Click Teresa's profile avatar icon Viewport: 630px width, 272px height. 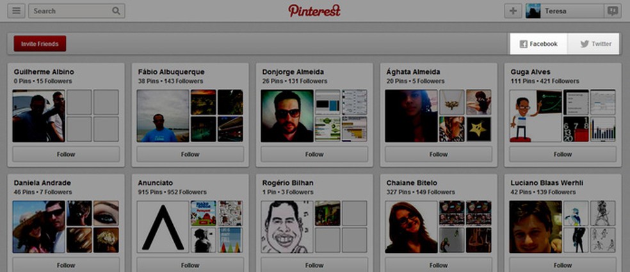[x=533, y=11]
